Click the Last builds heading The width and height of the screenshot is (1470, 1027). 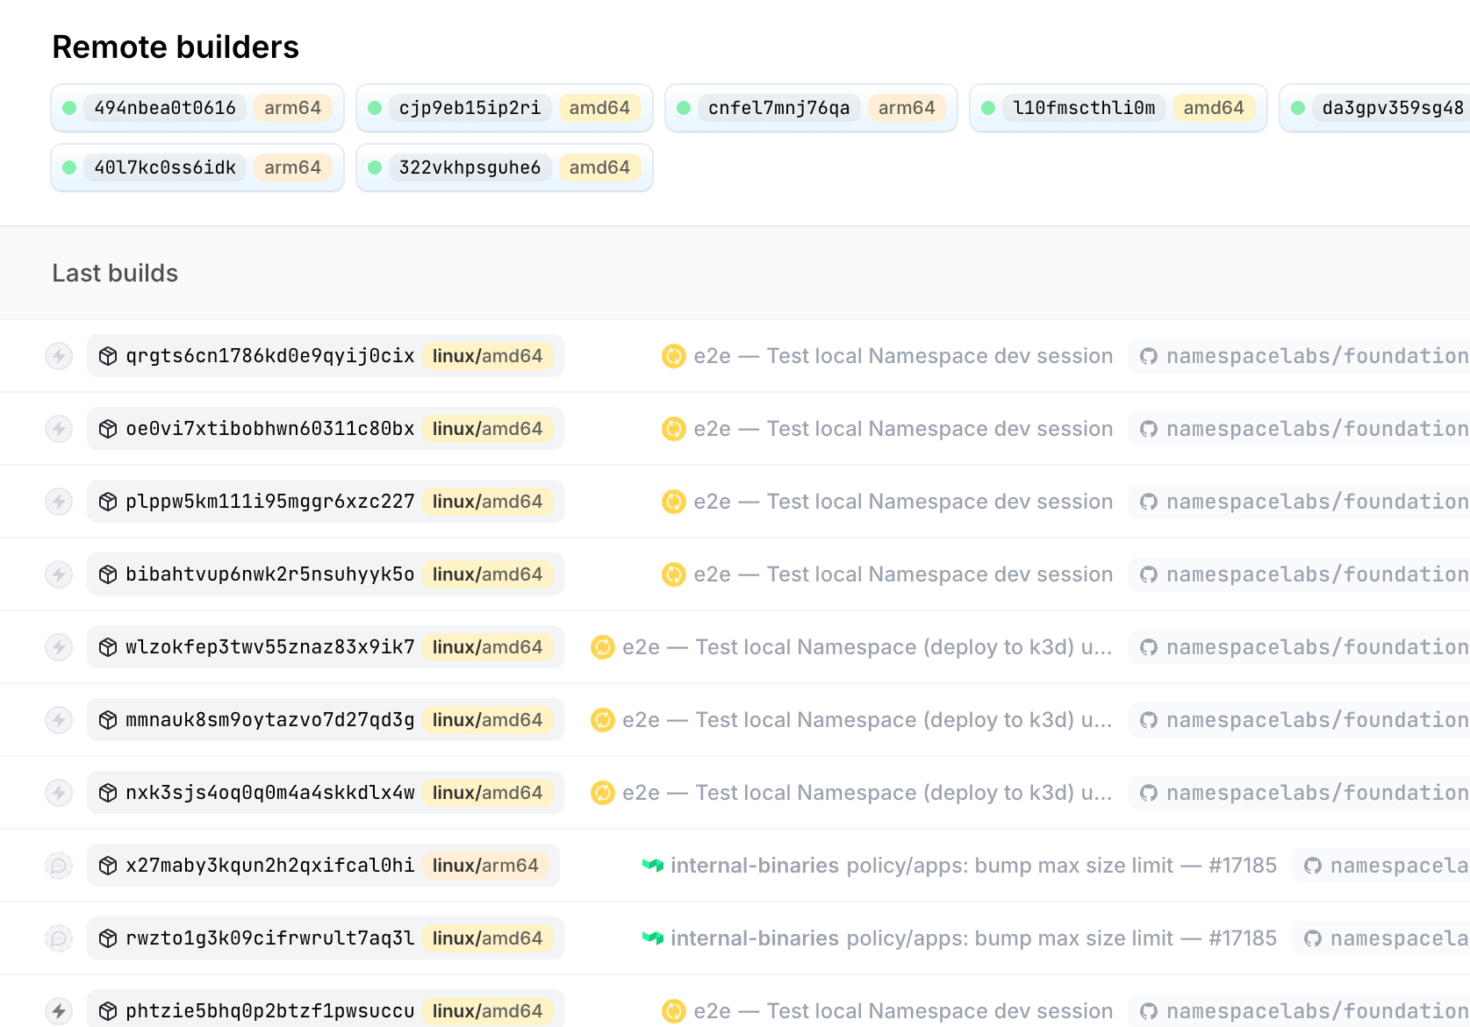[x=115, y=274]
